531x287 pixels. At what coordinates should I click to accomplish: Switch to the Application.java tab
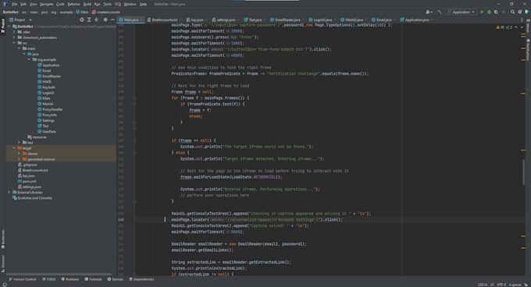(x=416, y=20)
